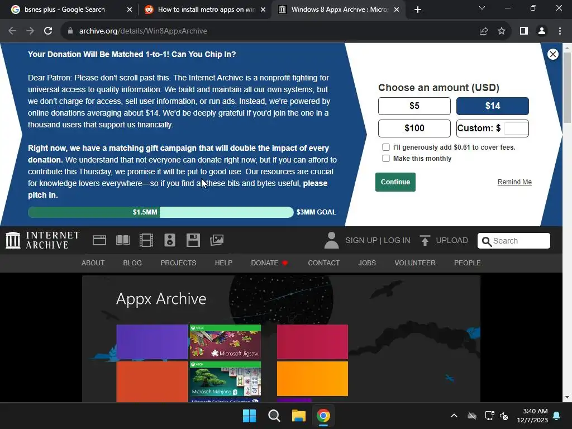572x429 pixels.
Task: Open the PROJECTS menu item
Action: 178,263
